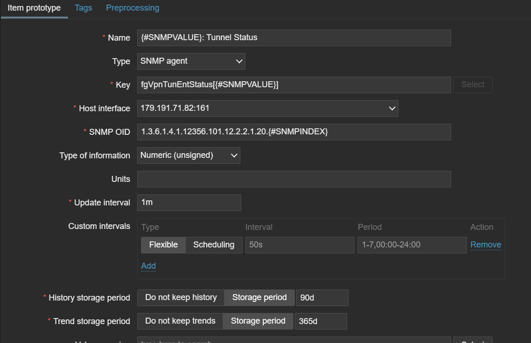The image size is (531, 343).
Task: Expand the Type of information dropdown
Action: point(189,156)
